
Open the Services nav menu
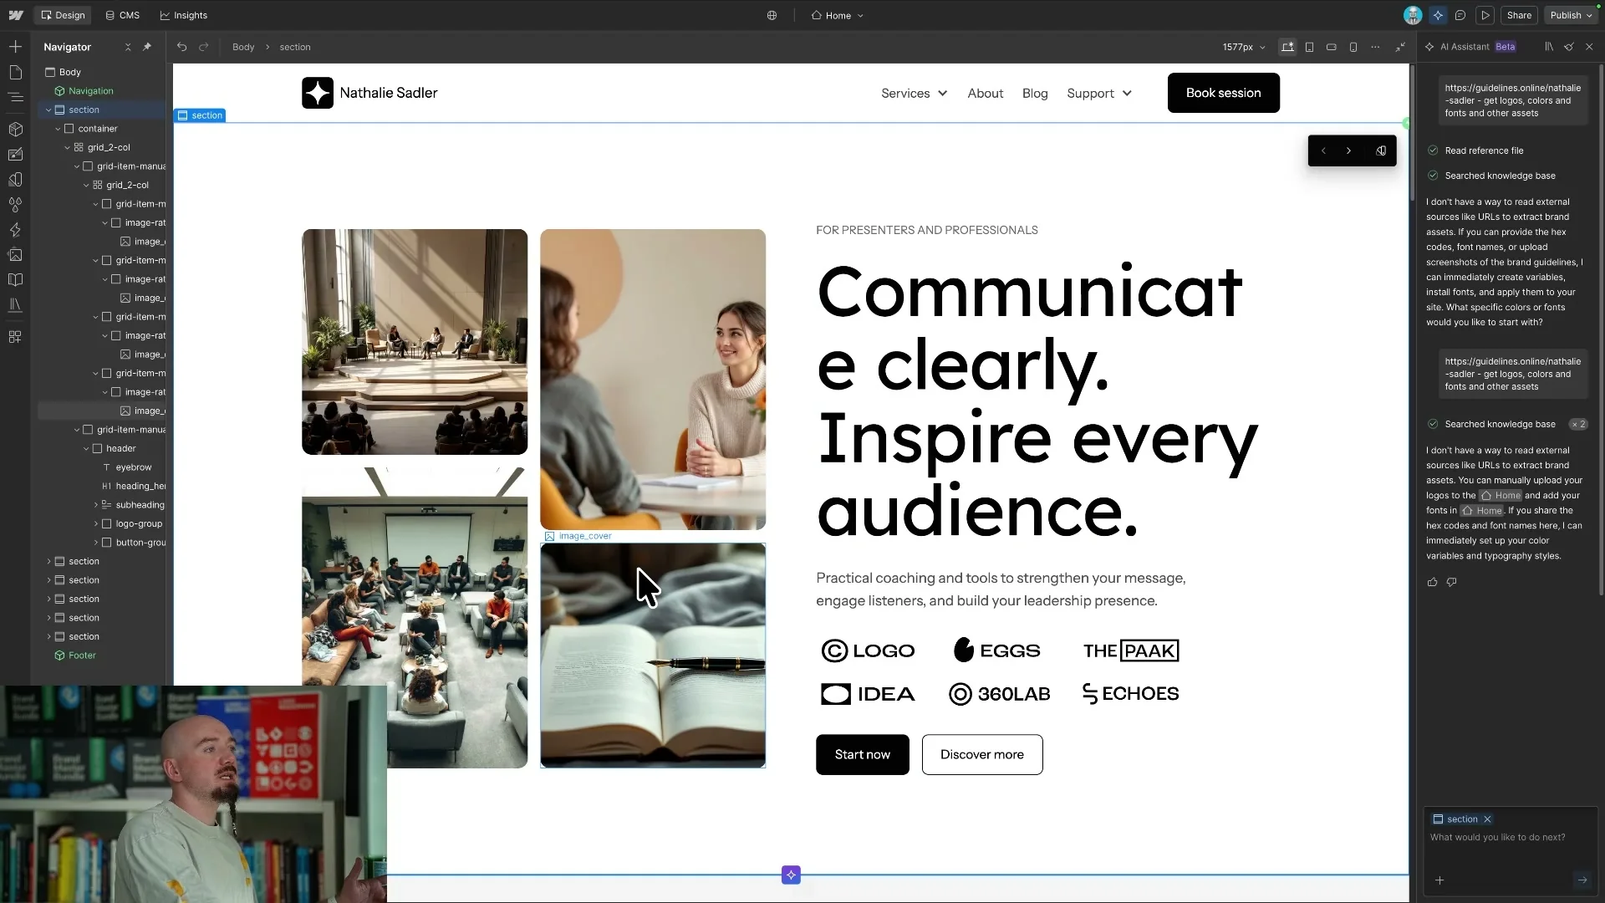914,94
